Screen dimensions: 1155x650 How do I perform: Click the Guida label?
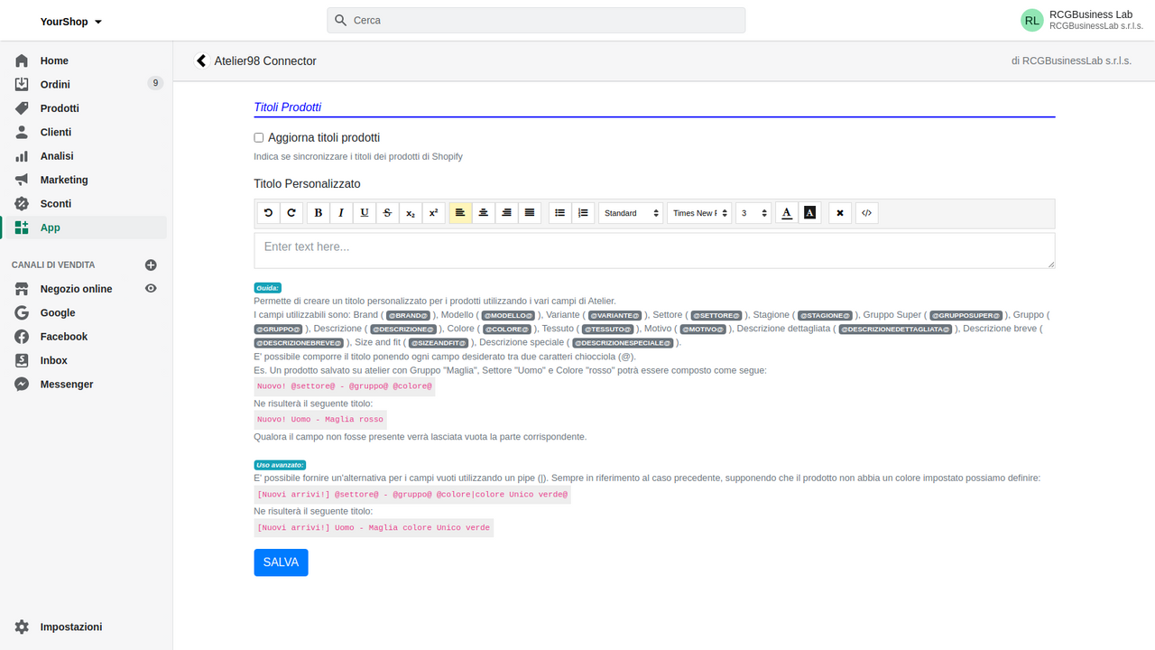click(268, 288)
